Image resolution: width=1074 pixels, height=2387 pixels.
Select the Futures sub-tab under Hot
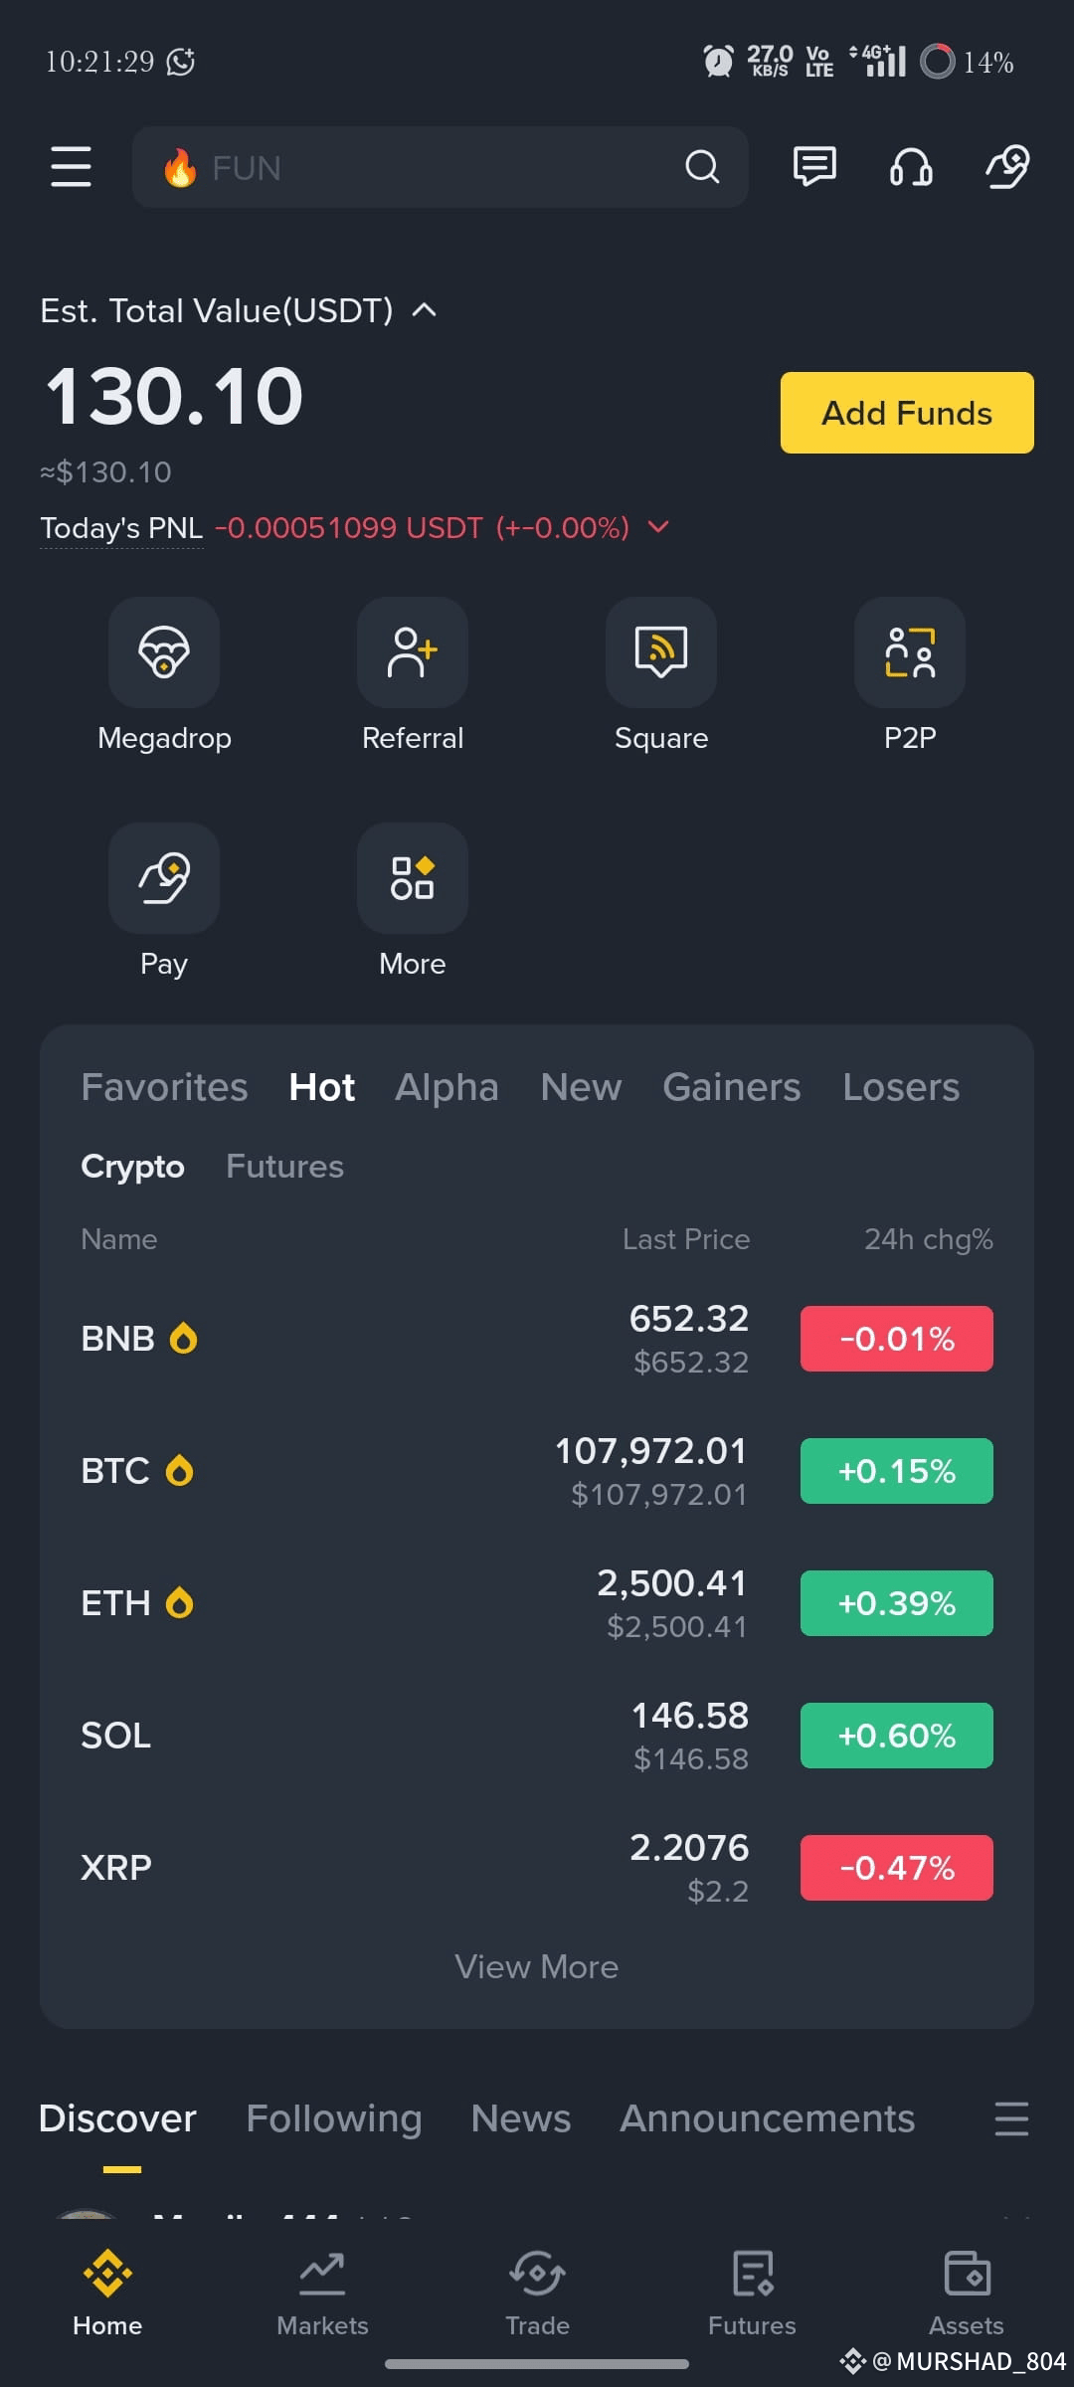[x=284, y=1166]
